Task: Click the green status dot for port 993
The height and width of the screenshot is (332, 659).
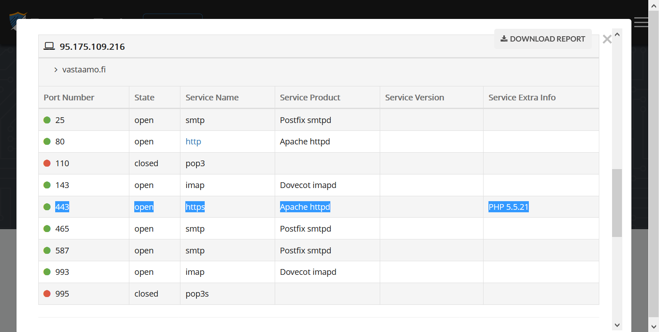Action: tap(47, 272)
